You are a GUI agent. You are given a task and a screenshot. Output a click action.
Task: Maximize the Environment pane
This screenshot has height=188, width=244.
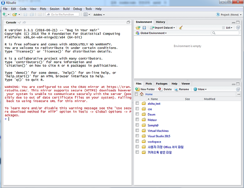pos(238,22)
